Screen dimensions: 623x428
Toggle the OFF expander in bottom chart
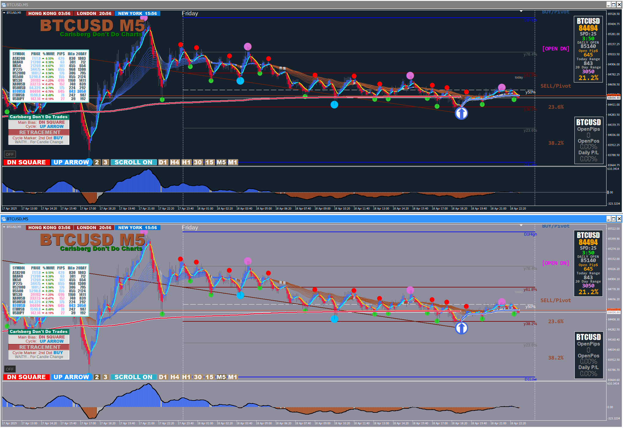(10, 369)
